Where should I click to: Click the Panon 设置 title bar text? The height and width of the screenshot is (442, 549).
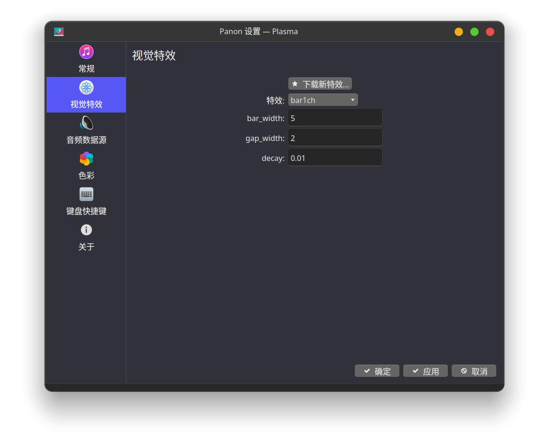258,32
